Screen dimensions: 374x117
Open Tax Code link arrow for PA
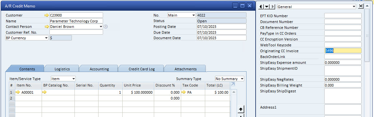[x=184, y=92]
